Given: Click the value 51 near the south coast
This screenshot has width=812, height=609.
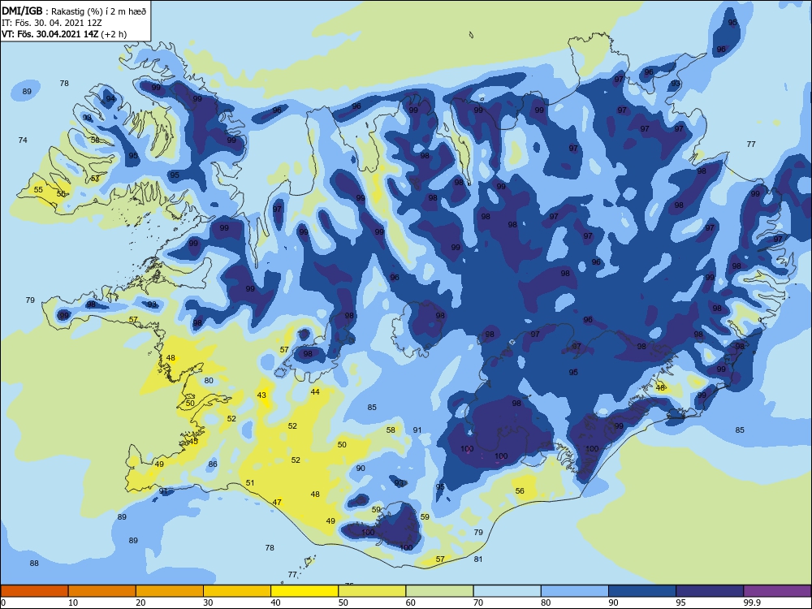Looking at the screenshot, I should pos(250,483).
